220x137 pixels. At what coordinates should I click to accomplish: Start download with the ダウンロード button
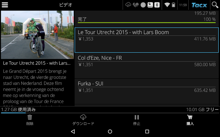pos(83,120)
